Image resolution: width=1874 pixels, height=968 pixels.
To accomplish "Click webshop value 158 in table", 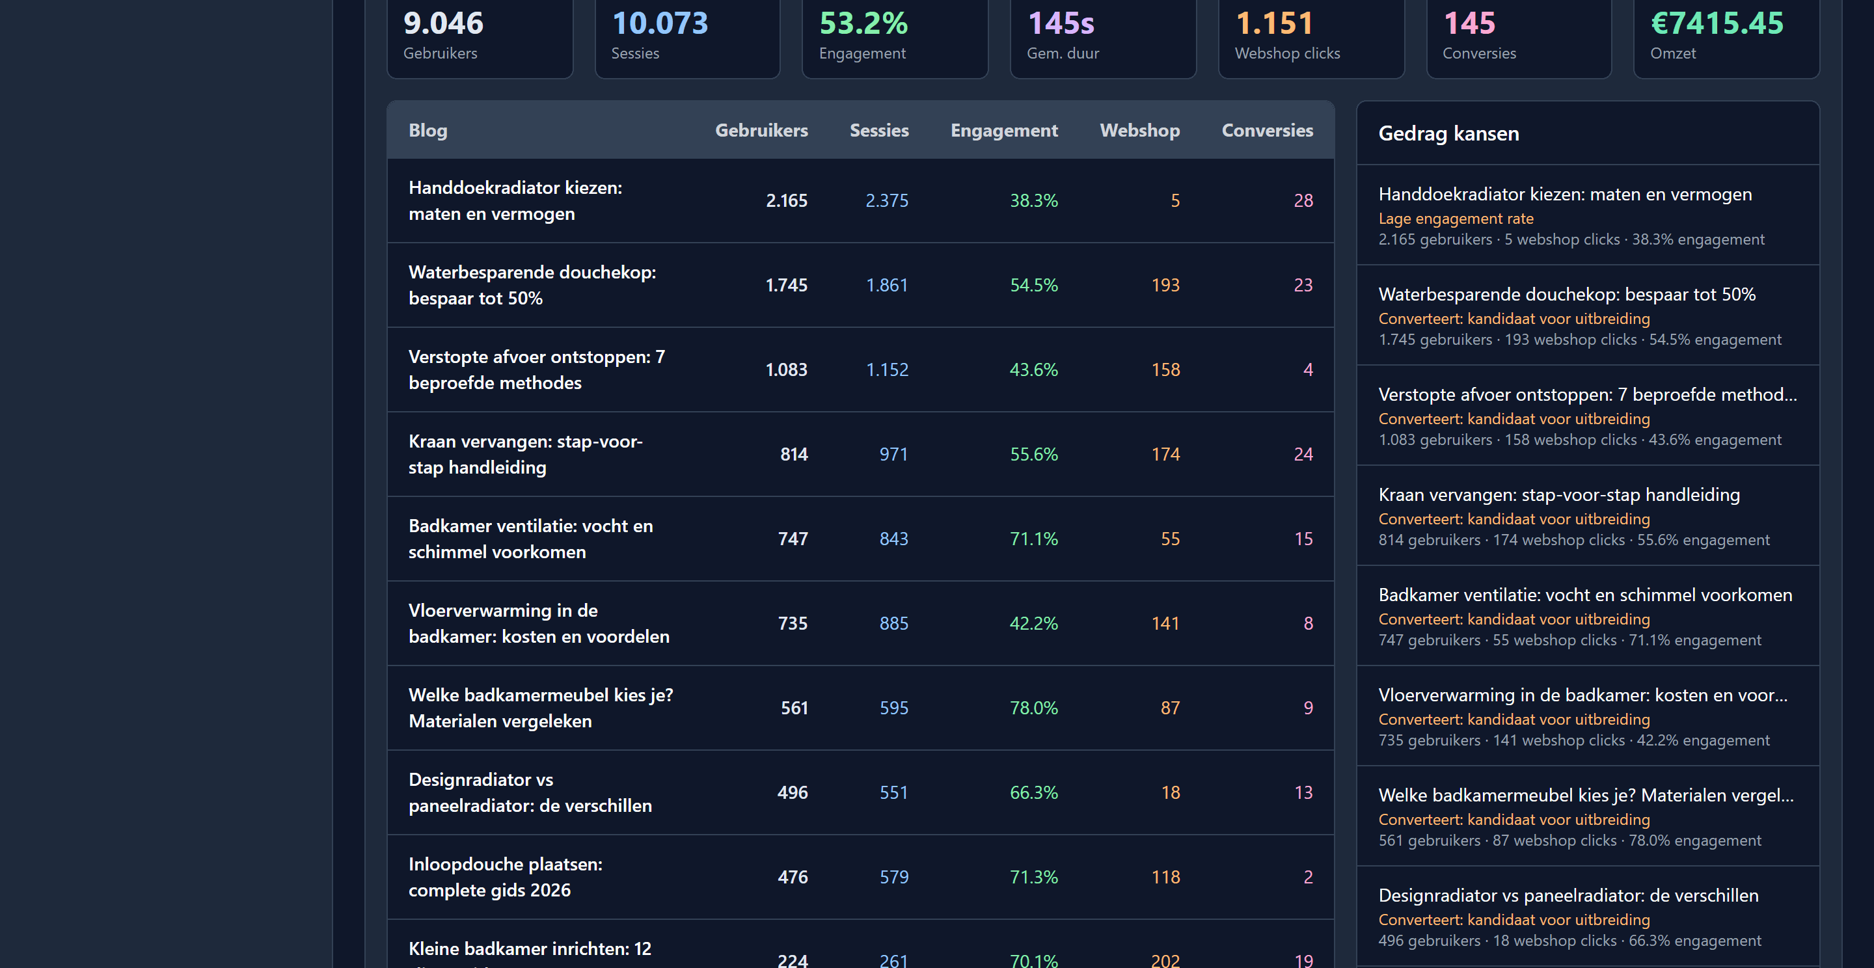I will pyautogui.click(x=1165, y=370).
